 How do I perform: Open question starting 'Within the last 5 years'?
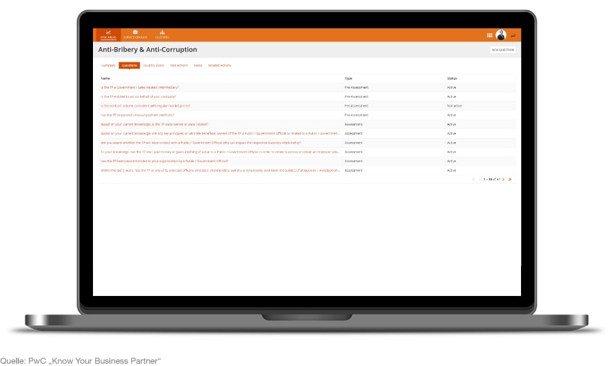(x=220, y=171)
